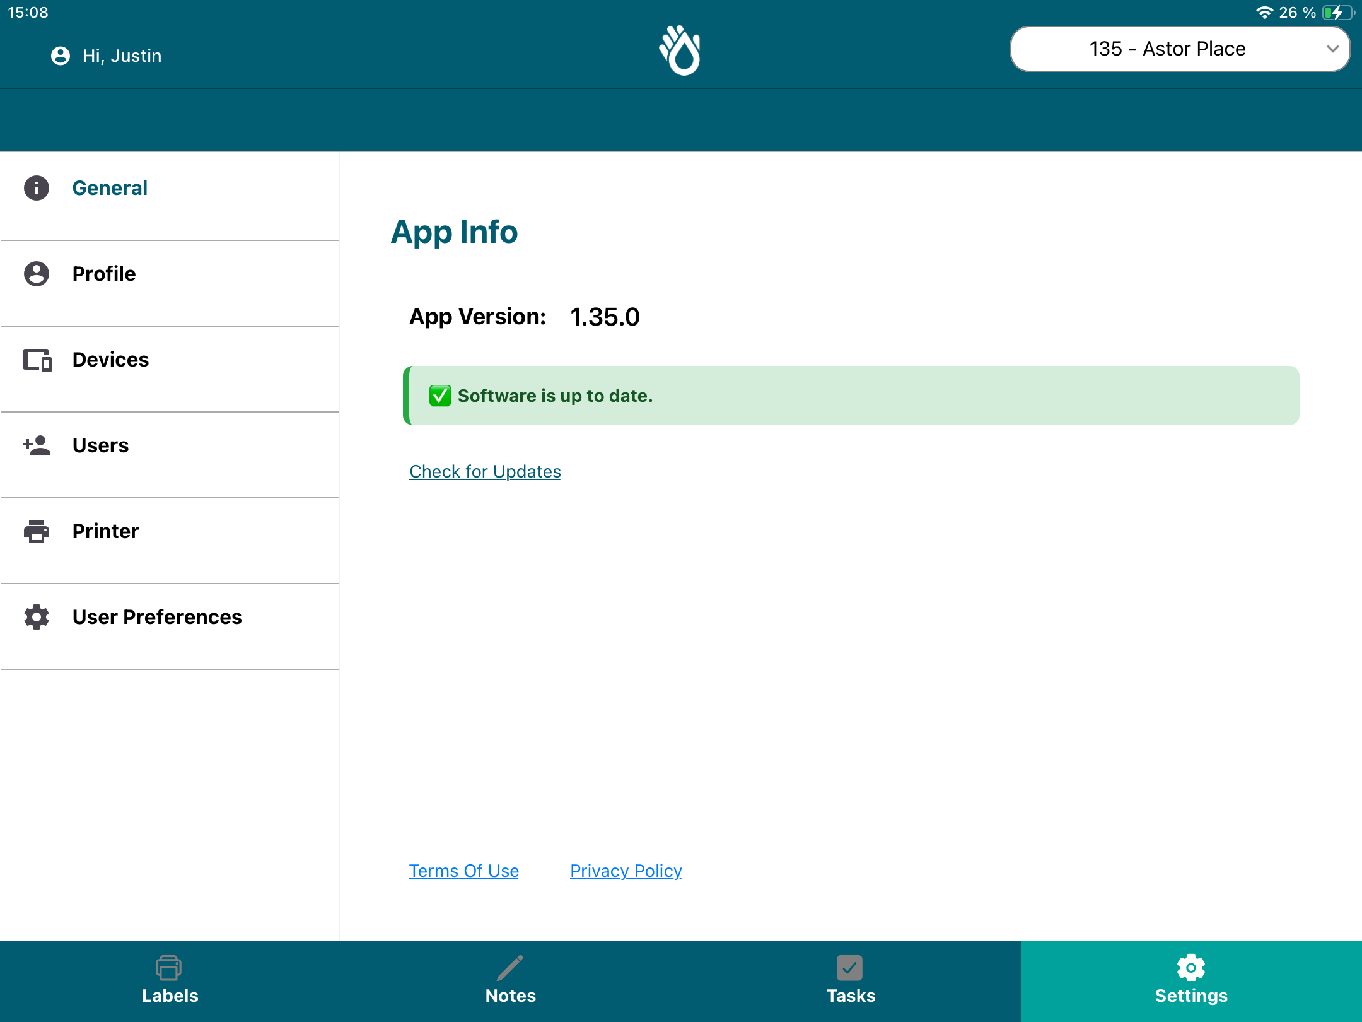Switch to the Tasks tab
1362x1022 pixels.
pyautogui.click(x=851, y=981)
